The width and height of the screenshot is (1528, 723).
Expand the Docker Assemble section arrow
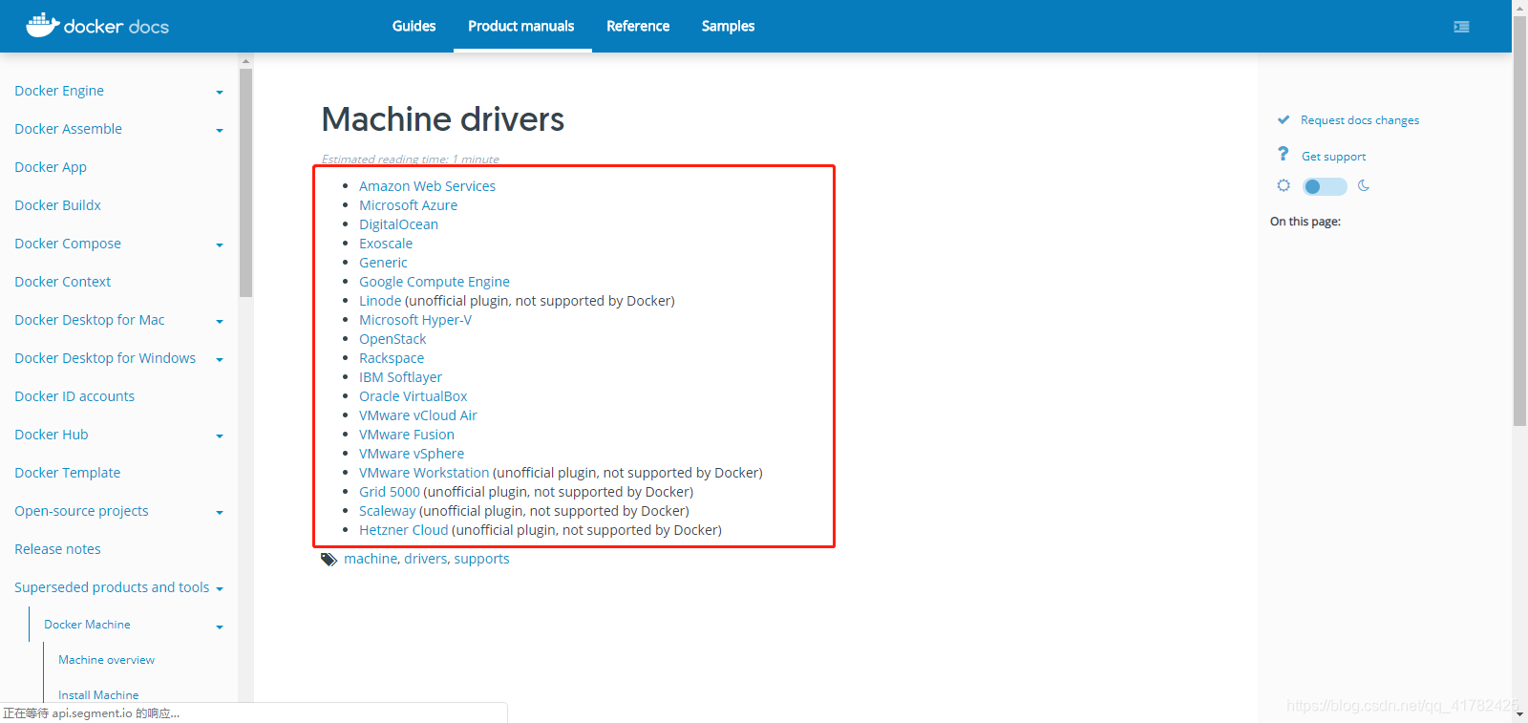pos(220,131)
